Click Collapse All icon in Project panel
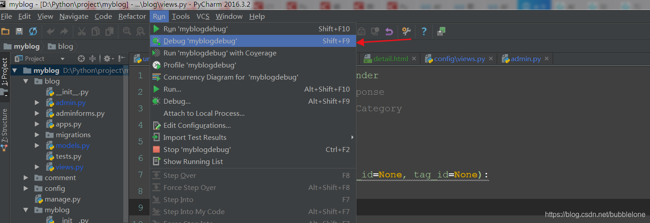The width and height of the screenshot is (650, 223). 92,59
